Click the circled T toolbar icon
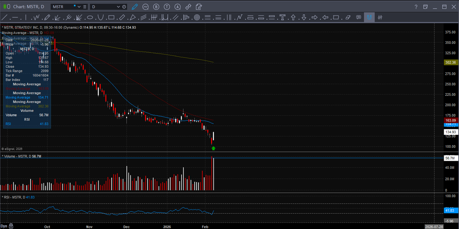459x229 pixels. click(x=167, y=7)
